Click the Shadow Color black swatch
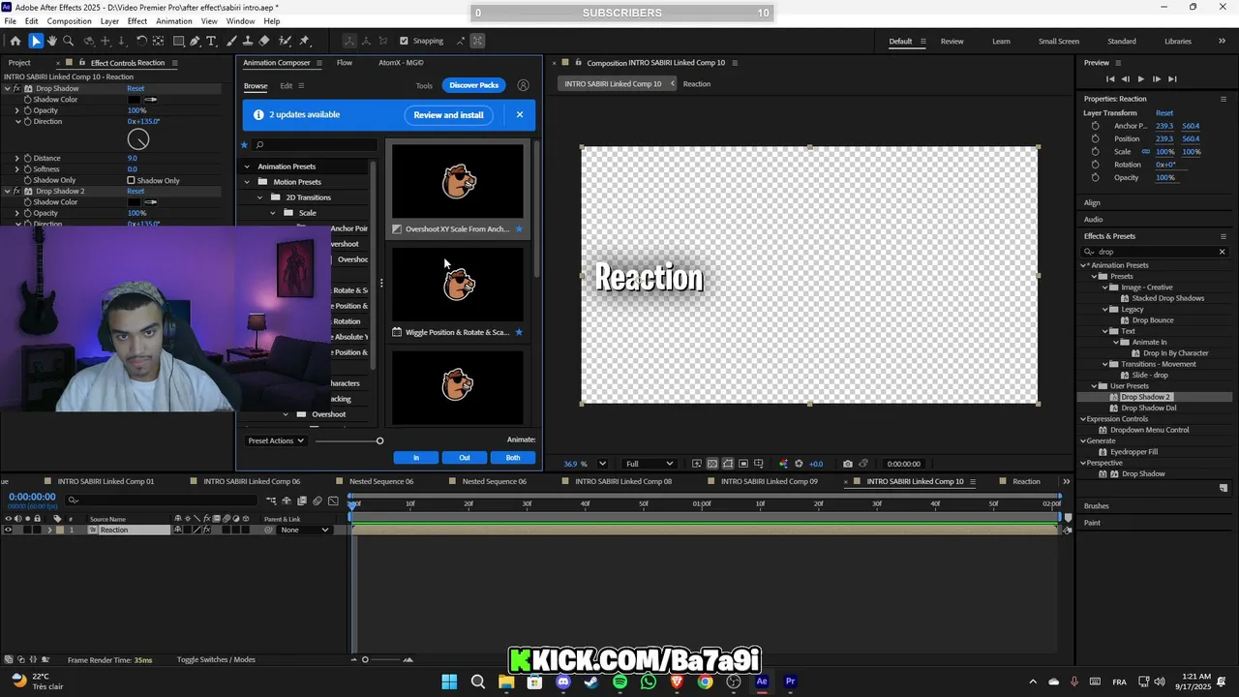 135,100
